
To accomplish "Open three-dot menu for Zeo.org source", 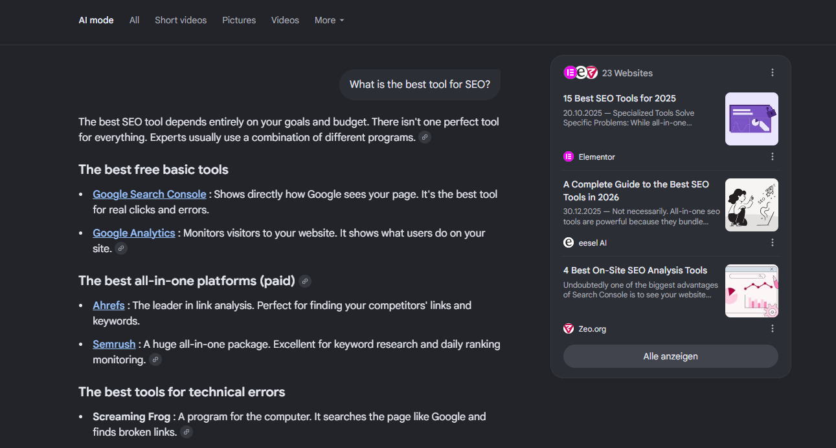I will click(773, 328).
